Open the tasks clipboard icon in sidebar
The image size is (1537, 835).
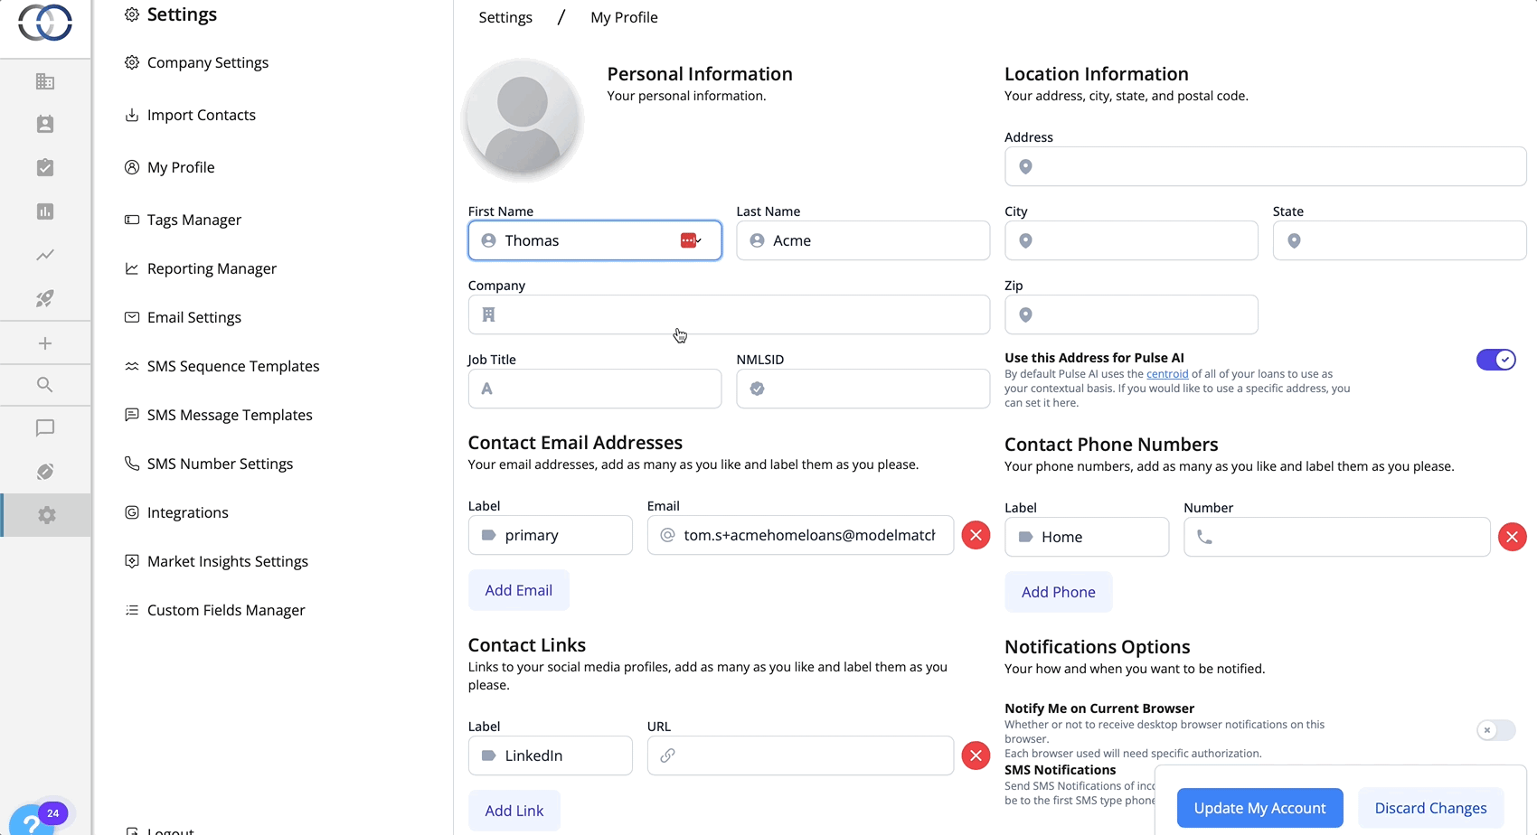(45, 167)
